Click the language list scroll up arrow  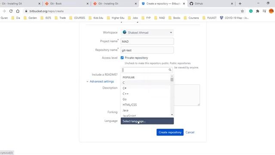pyautogui.click(x=172, y=76)
